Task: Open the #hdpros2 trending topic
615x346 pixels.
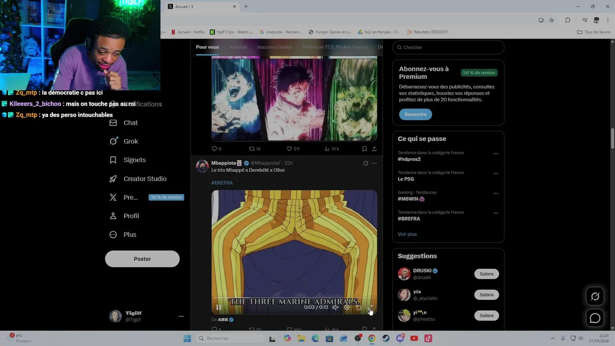Action: click(409, 159)
